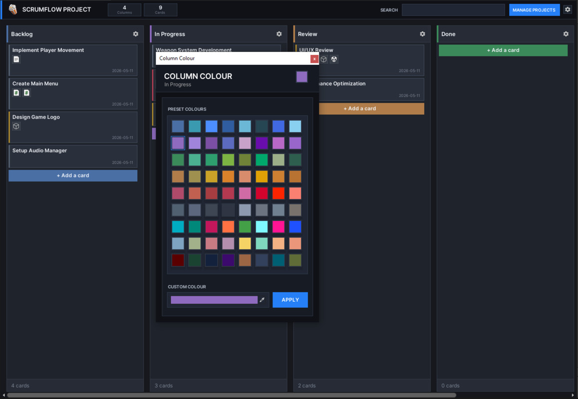578x399 pixels.
Task: Click second script file icon on Create Main Menu
Action: [26, 93]
